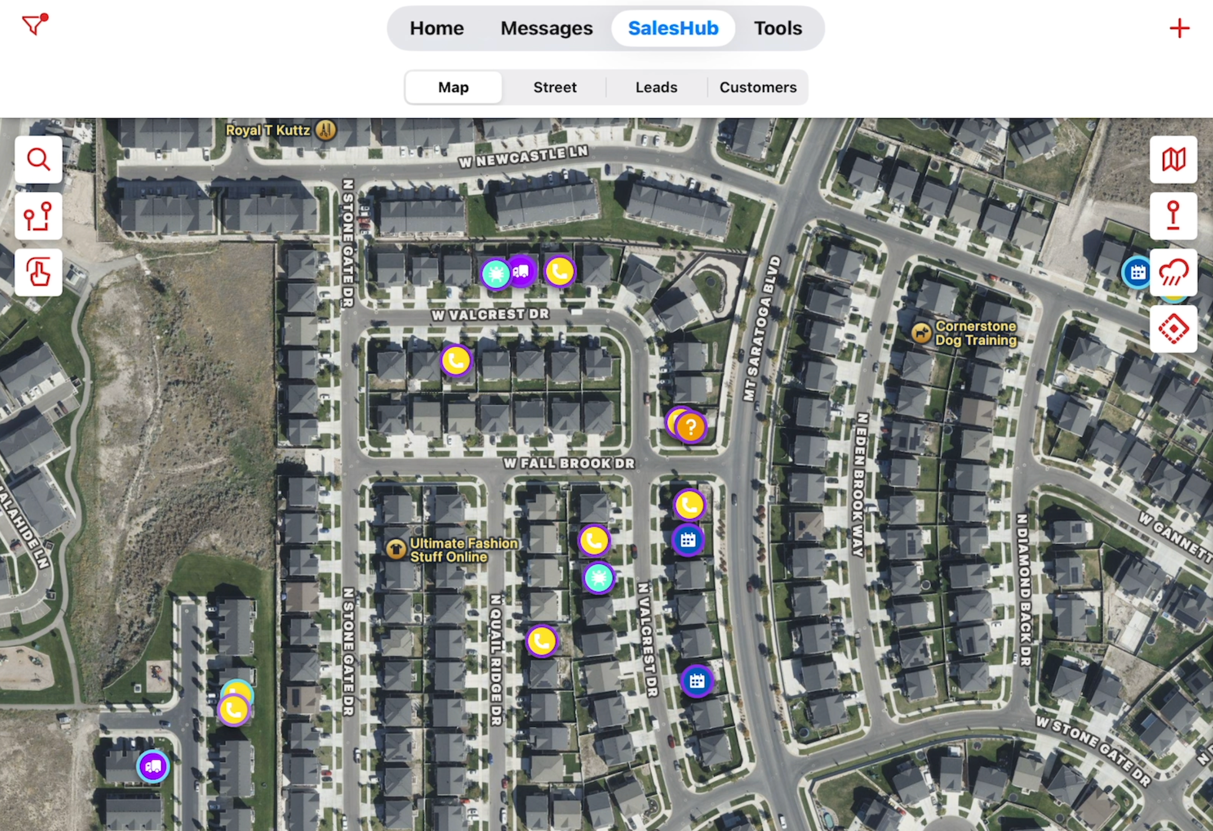Click the recenter location diamond button
Viewport: 1213px width, 831px height.
click(1173, 329)
